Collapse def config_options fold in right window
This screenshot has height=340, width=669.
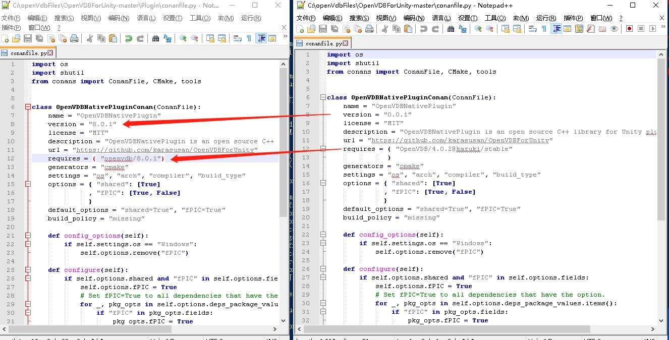coord(323,235)
